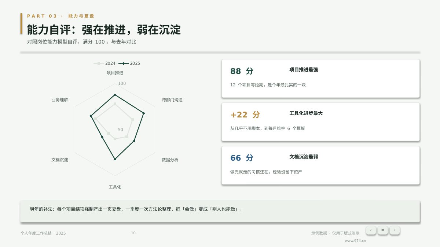
Task: Click the 文档沉淀最弱 card heading
Action: click(x=304, y=157)
